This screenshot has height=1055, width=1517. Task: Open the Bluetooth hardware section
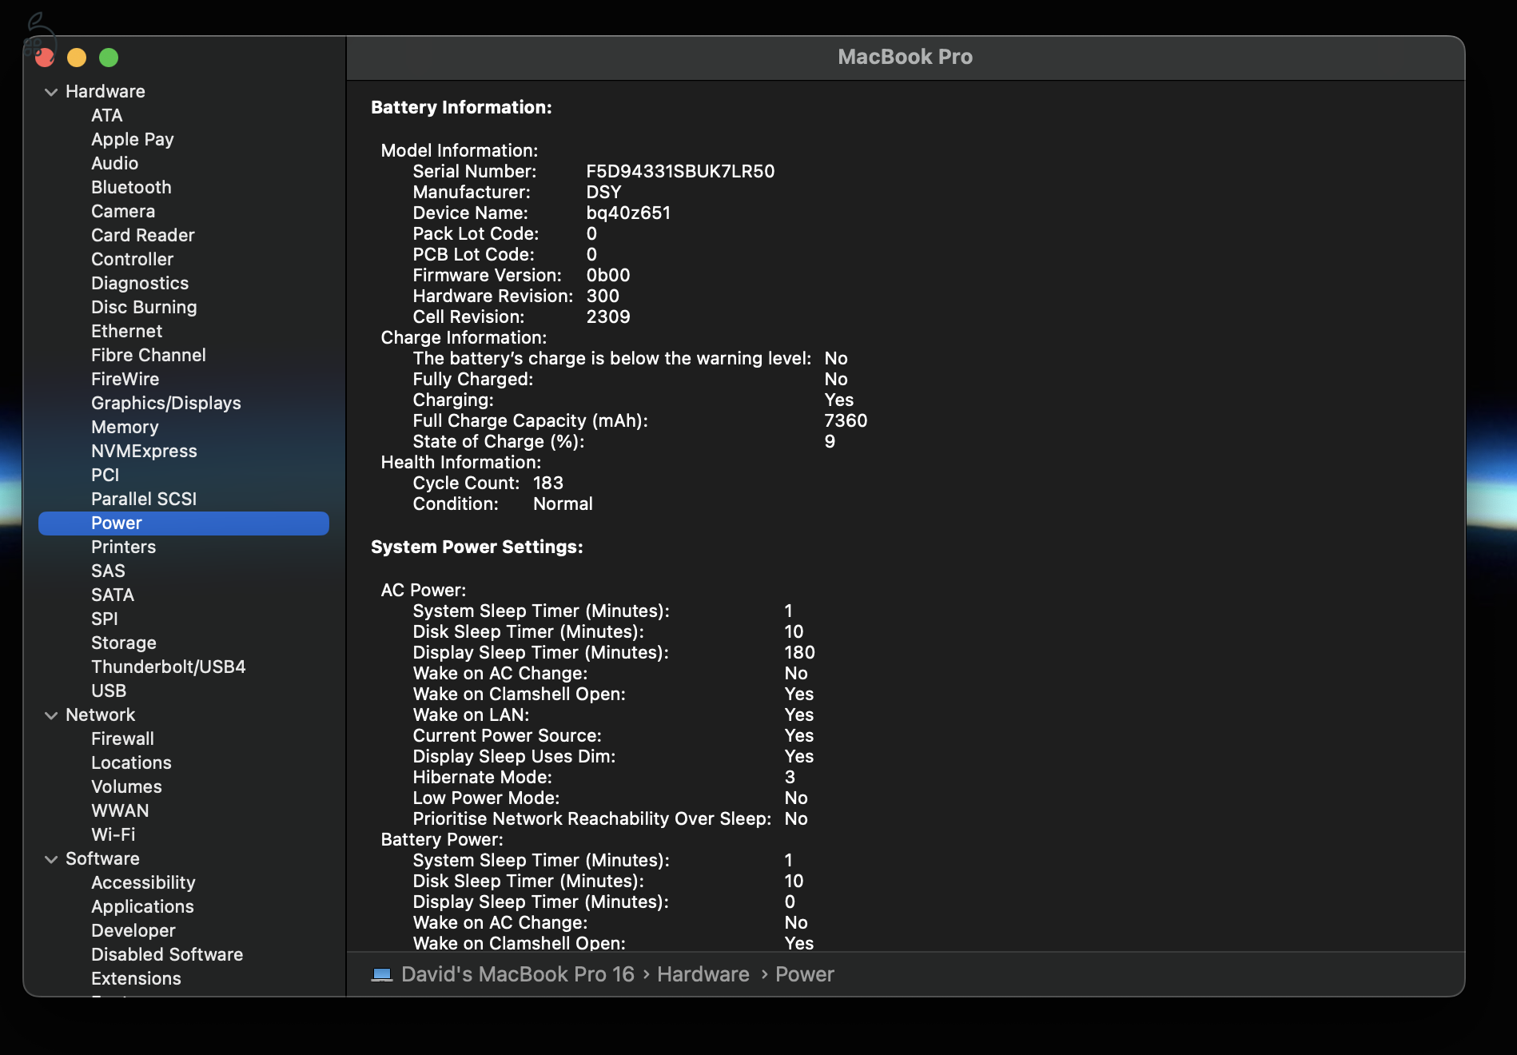pos(131,187)
